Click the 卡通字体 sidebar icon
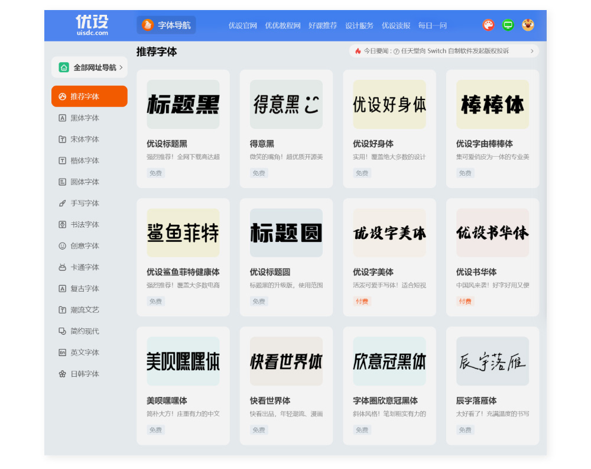 pos(62,267)
